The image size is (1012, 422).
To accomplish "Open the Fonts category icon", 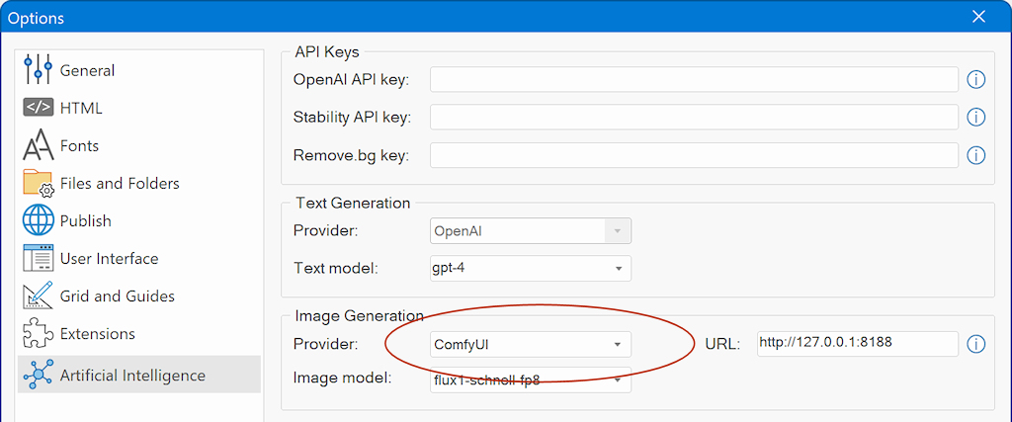I will click(38, 145).
